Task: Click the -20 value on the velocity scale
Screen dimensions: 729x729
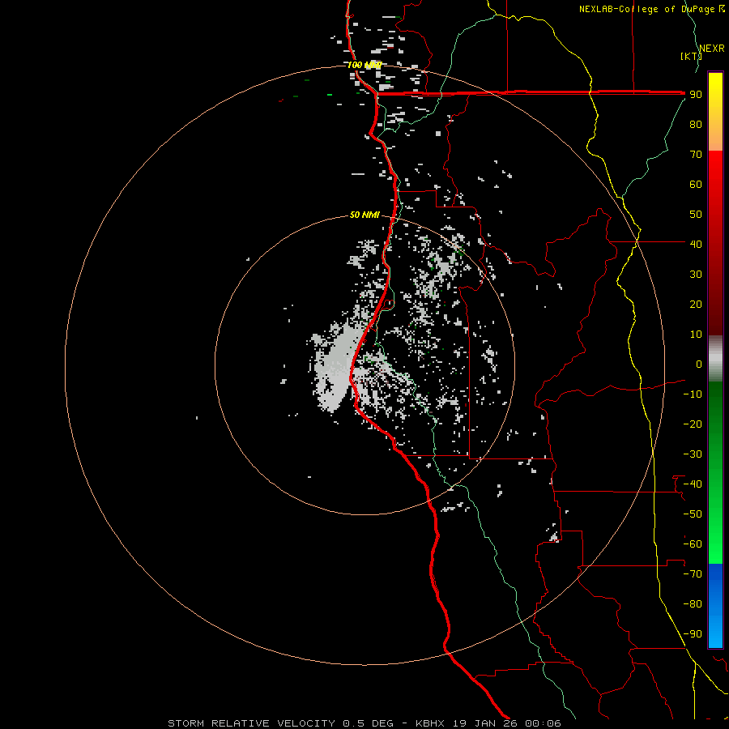Action: click(x=693, y=424)
